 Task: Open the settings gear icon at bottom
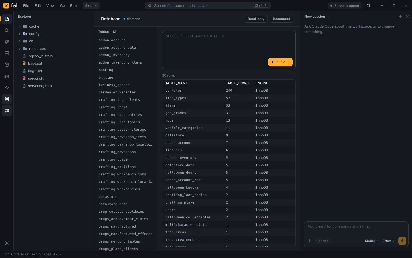(x=7, y=243)
